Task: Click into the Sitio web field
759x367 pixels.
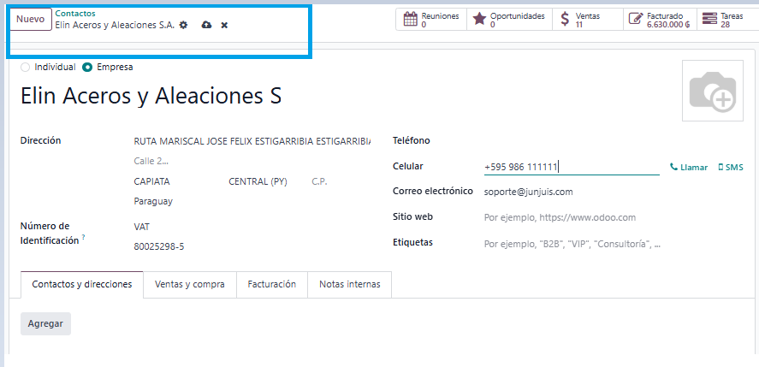Action: (x=571, y=218)
